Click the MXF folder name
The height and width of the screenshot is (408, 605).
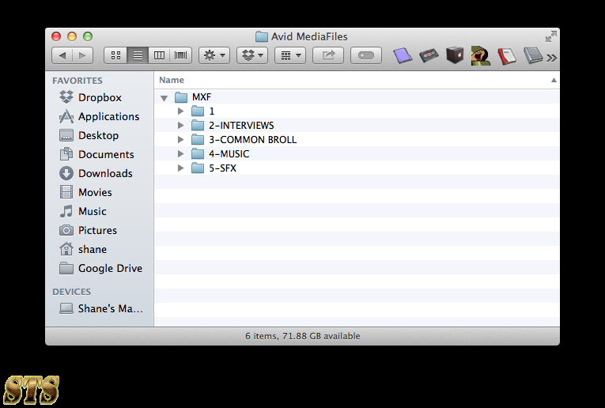click(x=202, y=97)
